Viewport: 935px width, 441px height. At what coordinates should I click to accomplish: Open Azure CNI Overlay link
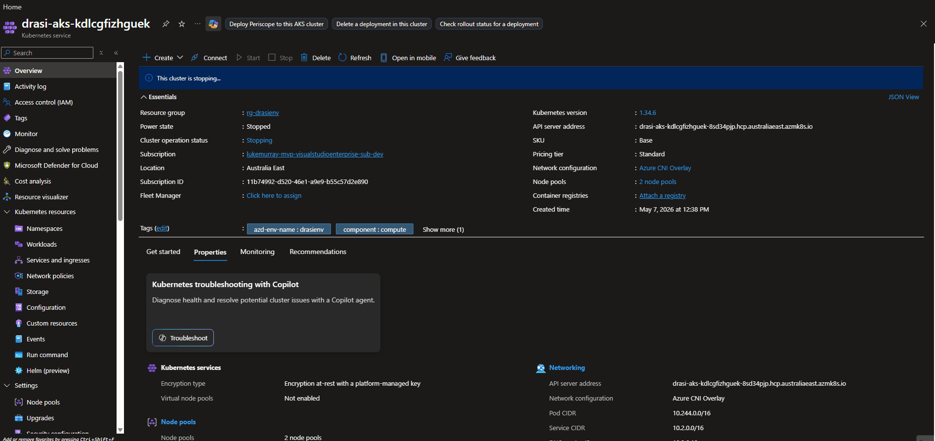coord(665,168)
